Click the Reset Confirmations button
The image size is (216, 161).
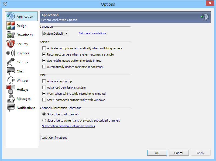tap(54, 138)
